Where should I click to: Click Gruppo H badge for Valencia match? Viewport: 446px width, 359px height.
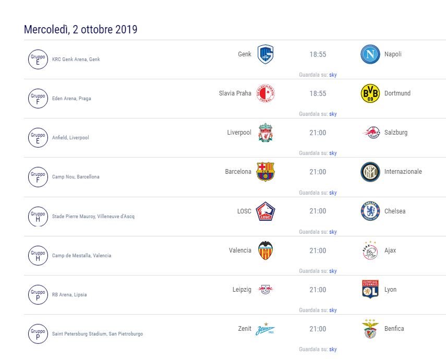click(38, 255)
